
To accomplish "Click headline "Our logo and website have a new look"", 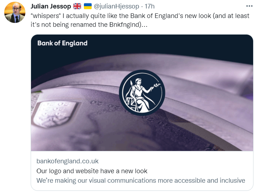I will tap(92, 171).
